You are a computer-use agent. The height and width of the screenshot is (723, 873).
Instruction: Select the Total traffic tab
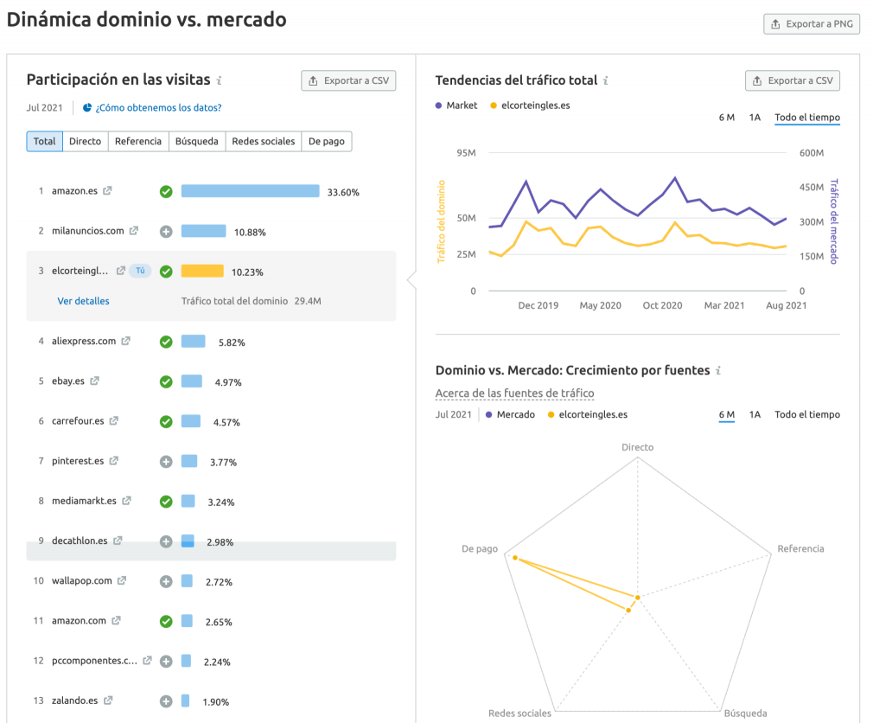pyautogui.click(x=45, y=142)
